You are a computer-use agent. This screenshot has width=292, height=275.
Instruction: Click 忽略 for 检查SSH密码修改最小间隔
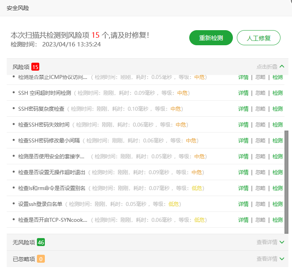(x=260, y=140)
